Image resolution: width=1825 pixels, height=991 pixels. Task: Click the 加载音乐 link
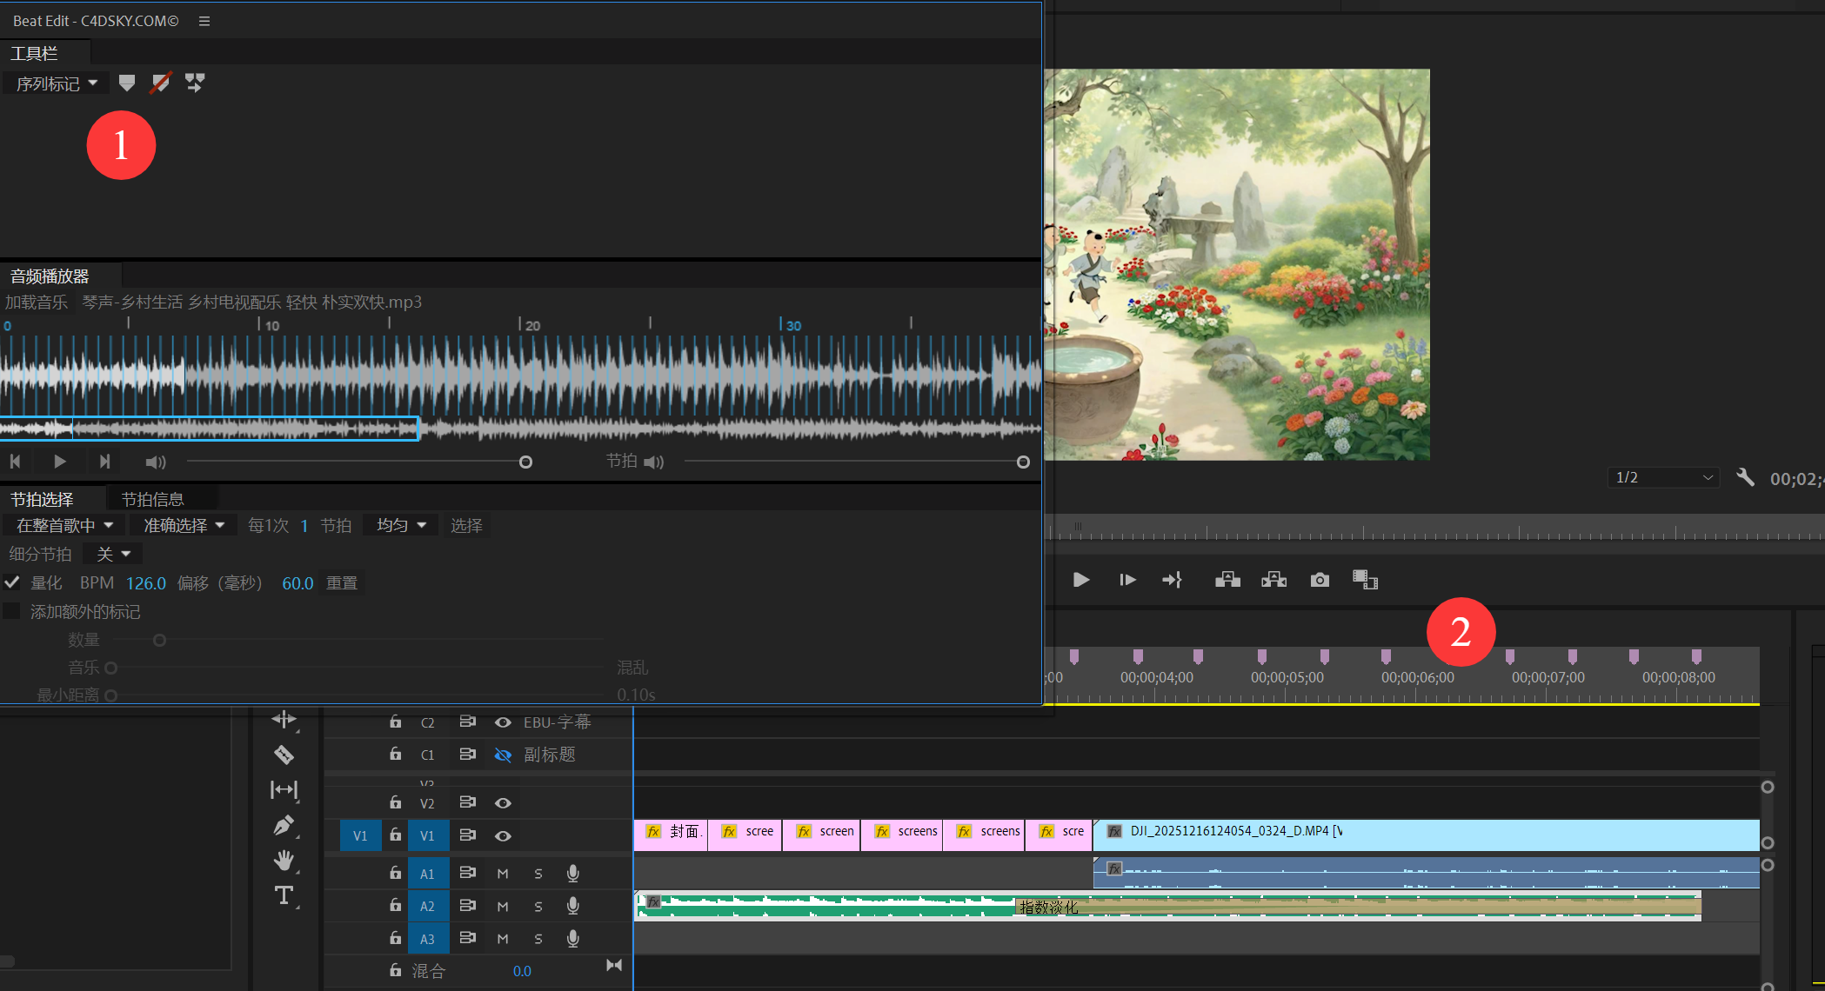point(37,302)
